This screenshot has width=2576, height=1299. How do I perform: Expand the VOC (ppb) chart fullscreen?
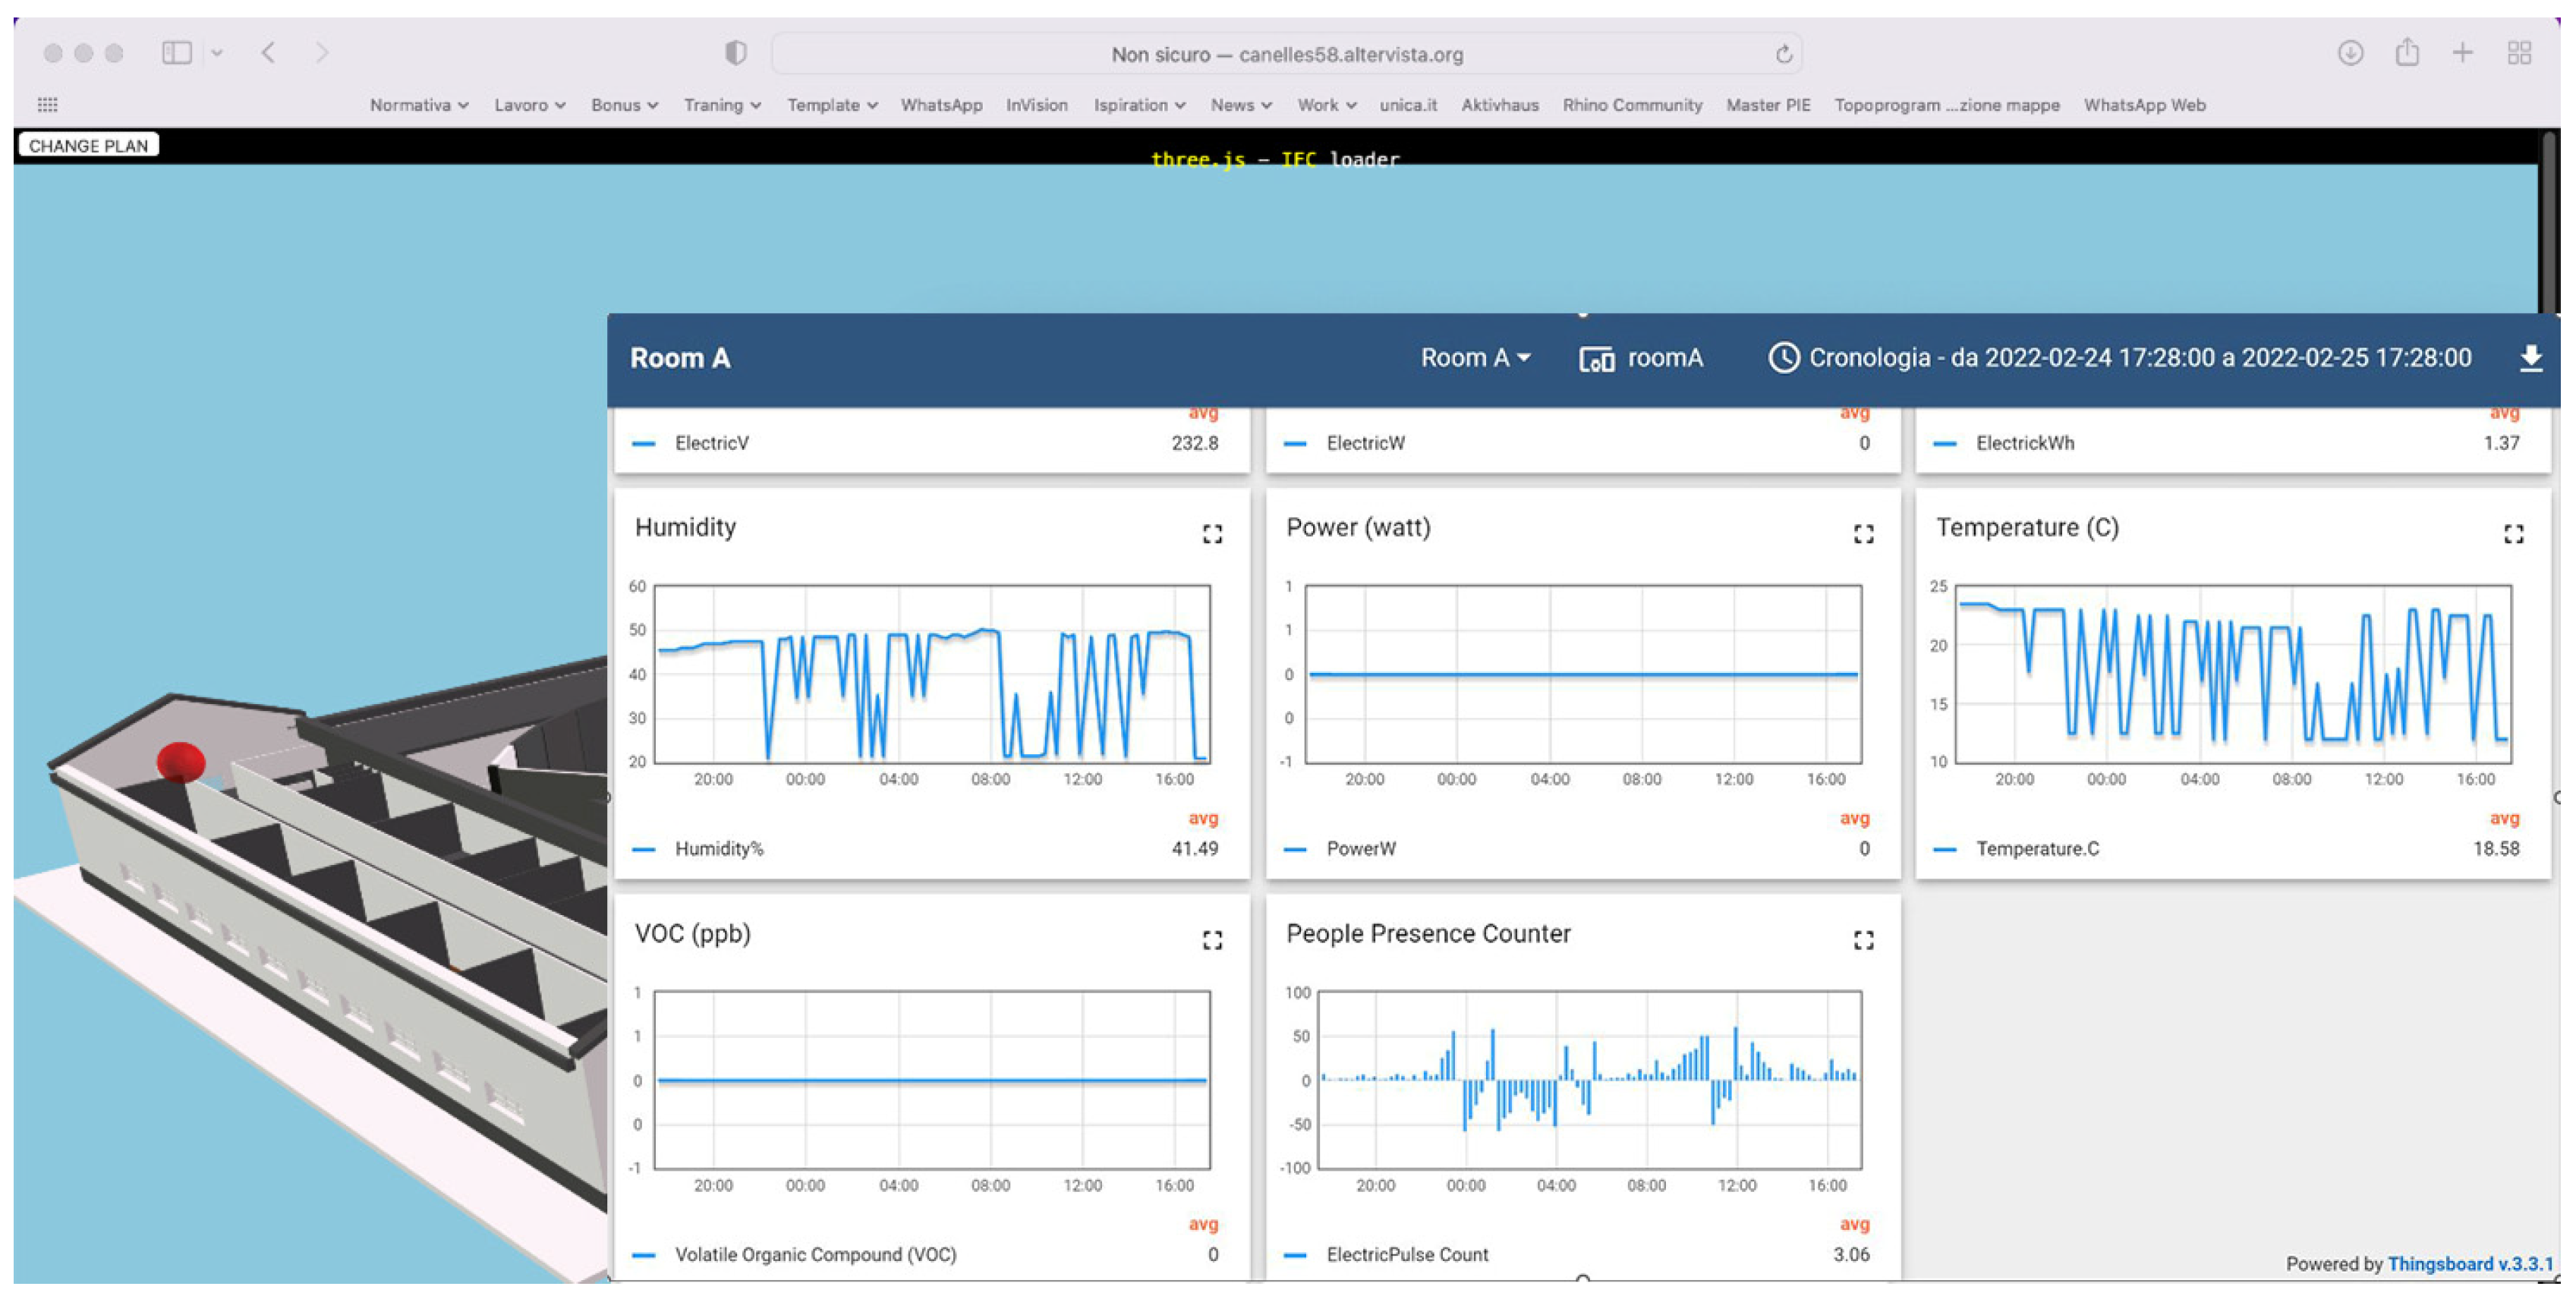(x=1212, y=940)
